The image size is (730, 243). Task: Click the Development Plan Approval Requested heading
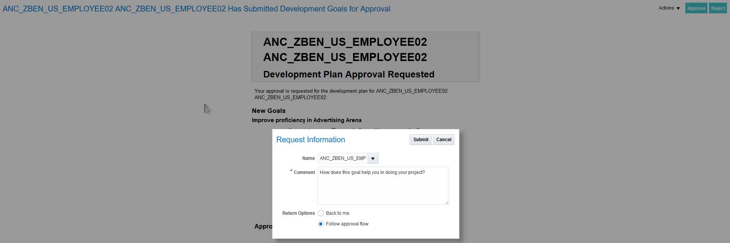tap(349, 74)
